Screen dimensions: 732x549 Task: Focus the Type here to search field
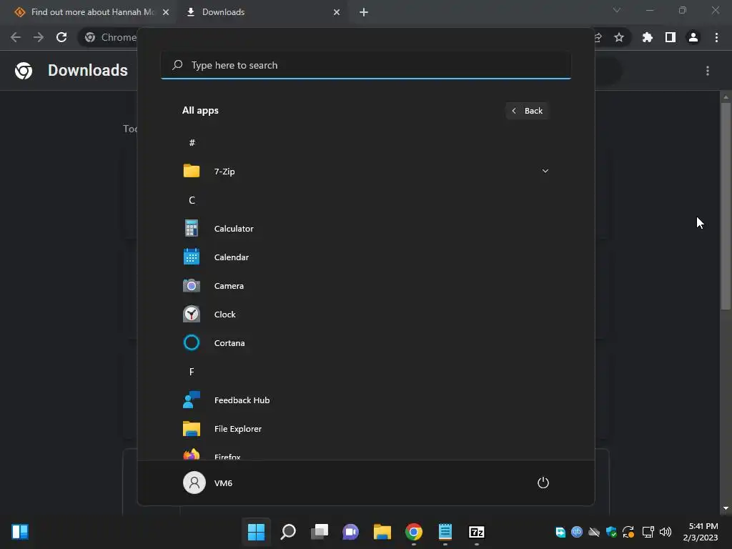click(x=365, y=65)
